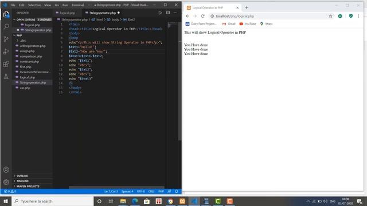367x206 pixels.
Task: Open the Source Control view
Action: pos(6,39)
